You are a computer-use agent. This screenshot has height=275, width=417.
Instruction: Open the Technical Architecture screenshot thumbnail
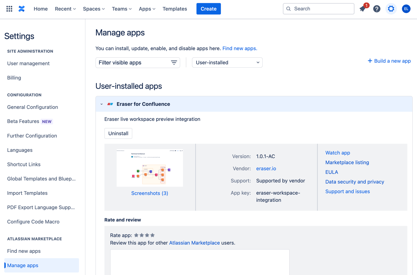tap(150, 168)
